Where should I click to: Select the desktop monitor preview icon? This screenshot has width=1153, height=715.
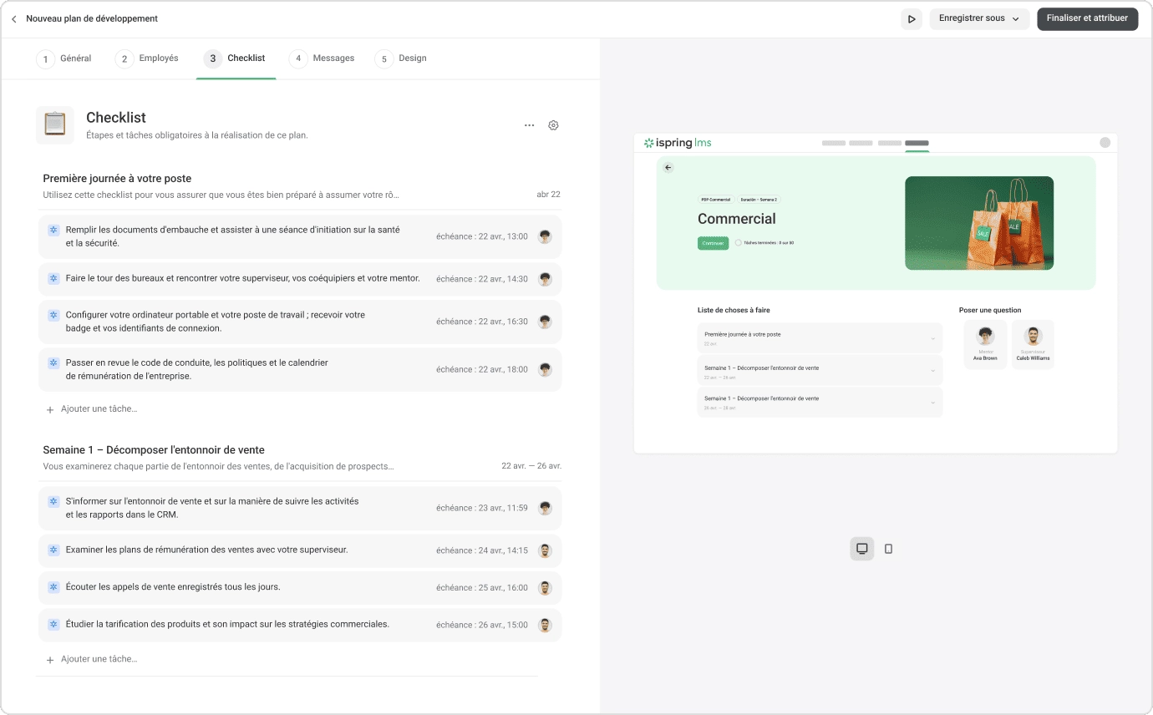pos(861,548)
